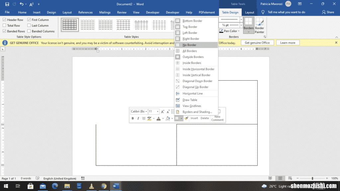
Task: Click the Word icon in the taskbar
Action: 116,186
